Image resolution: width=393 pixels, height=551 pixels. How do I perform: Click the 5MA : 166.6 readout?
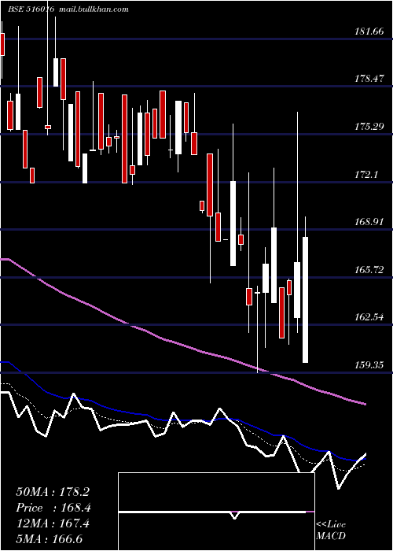[49, 539]
